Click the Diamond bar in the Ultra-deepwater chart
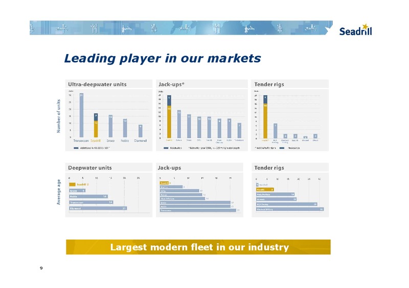409x288 pixels. tap(140, 131)
